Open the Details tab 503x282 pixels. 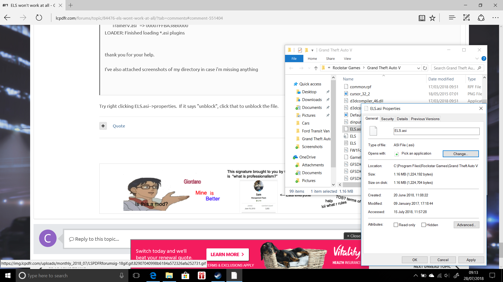click(402, 119)
